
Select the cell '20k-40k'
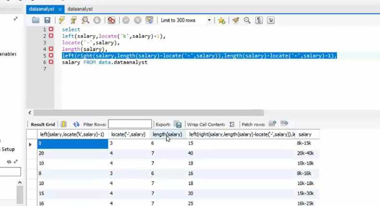pyautogui.click(x=305, y=154)
